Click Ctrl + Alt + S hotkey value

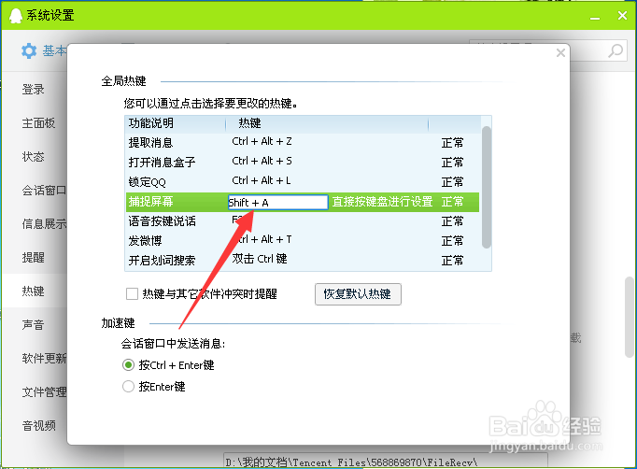pos(262,161)
